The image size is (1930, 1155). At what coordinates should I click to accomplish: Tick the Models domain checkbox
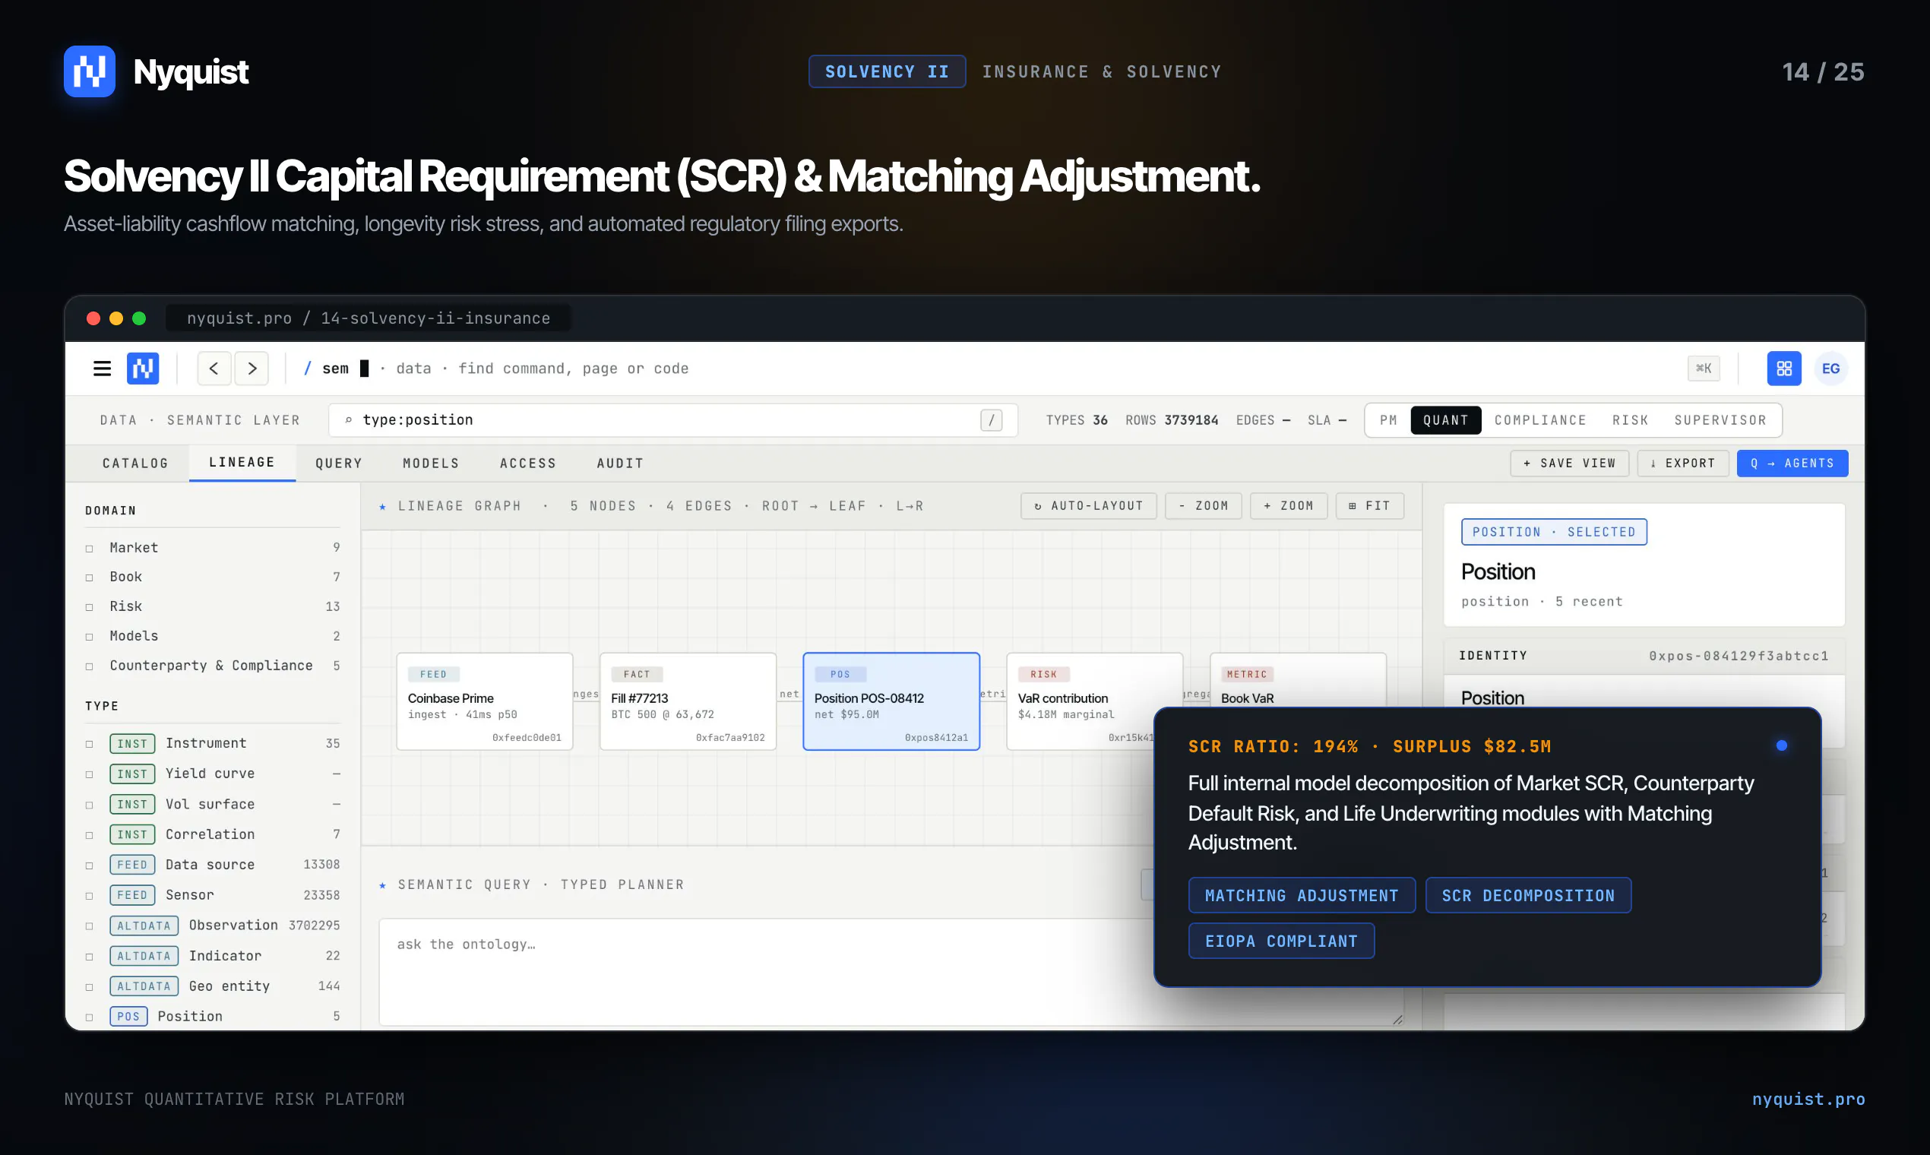pyautogui.click(x=90, y=637)
